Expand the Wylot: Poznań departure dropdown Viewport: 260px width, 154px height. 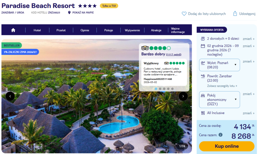pyautogui.click(x=219, y=65)
